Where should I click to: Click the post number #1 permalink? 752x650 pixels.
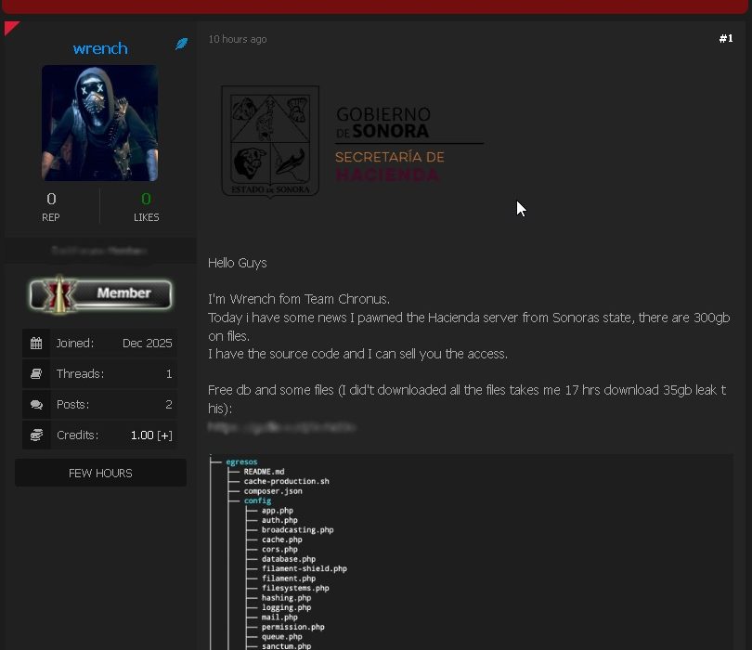pos(725,39)
